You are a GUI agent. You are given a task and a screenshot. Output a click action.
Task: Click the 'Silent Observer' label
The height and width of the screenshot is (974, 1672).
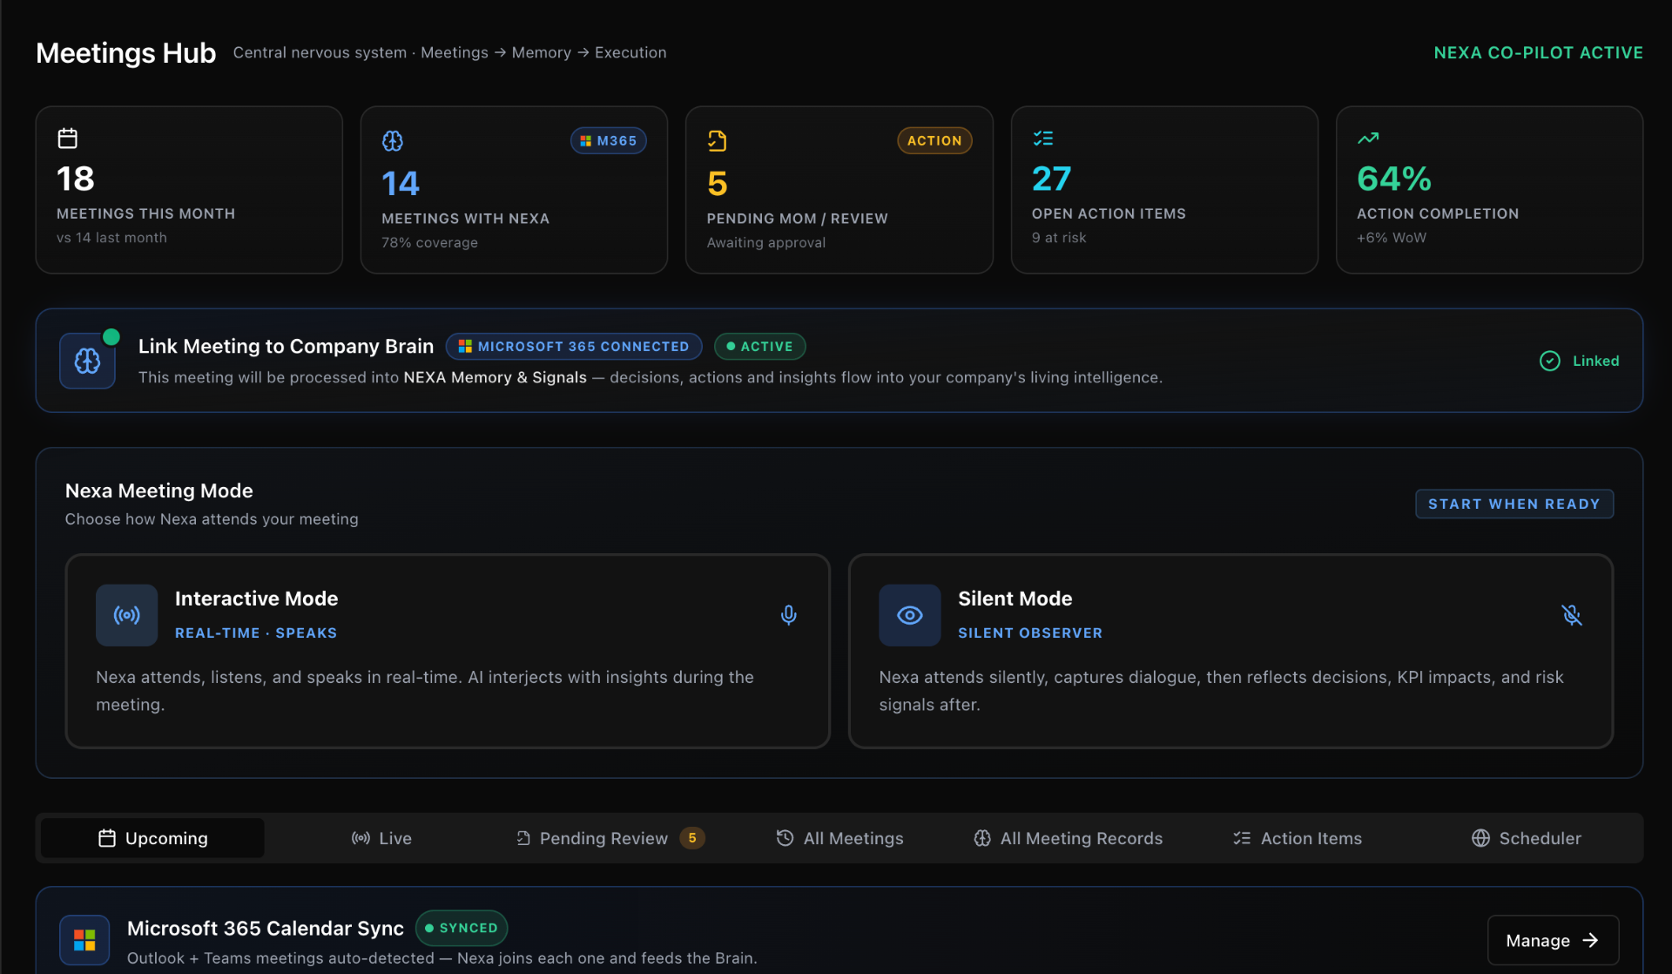[x=1030, y=633]
